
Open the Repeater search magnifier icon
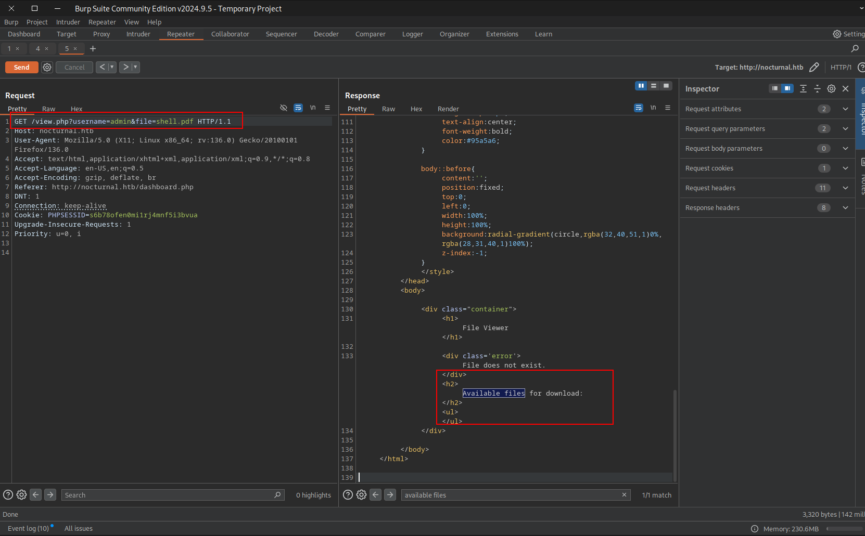(855, 48)
